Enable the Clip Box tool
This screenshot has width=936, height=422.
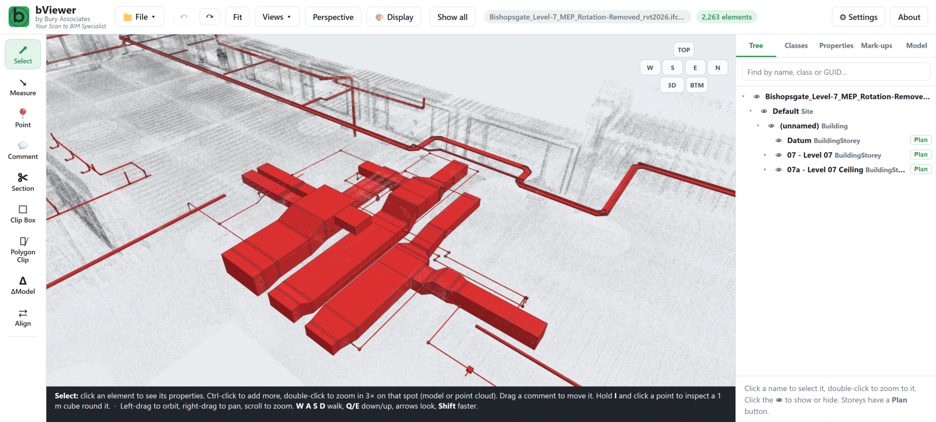coord(23,214)
